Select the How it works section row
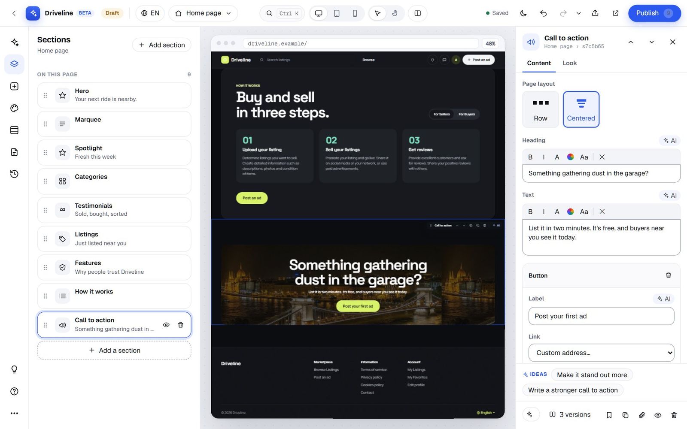Viewport: 687px width, 429px height. [114, 296]
